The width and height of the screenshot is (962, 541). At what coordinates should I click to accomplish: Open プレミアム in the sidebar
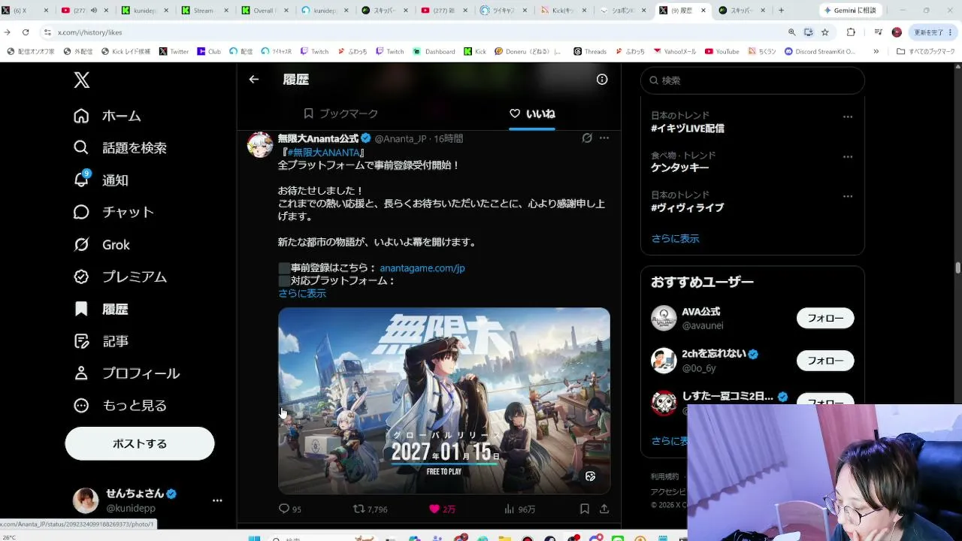coord(120,277)
